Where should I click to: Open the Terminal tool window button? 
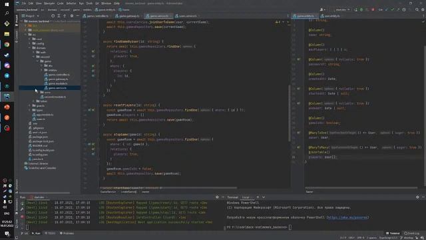(x=393, y=233)
